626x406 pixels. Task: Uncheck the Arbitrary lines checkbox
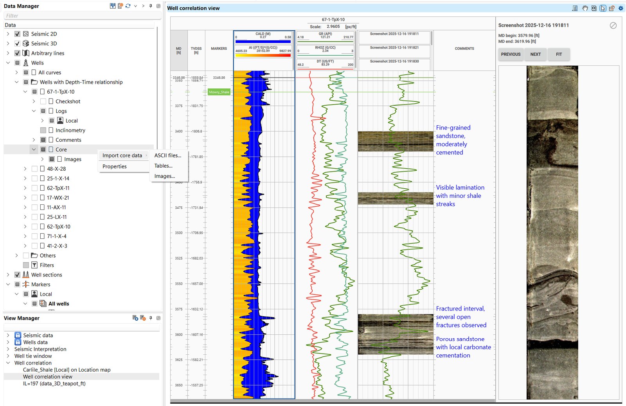click(17, 53)
